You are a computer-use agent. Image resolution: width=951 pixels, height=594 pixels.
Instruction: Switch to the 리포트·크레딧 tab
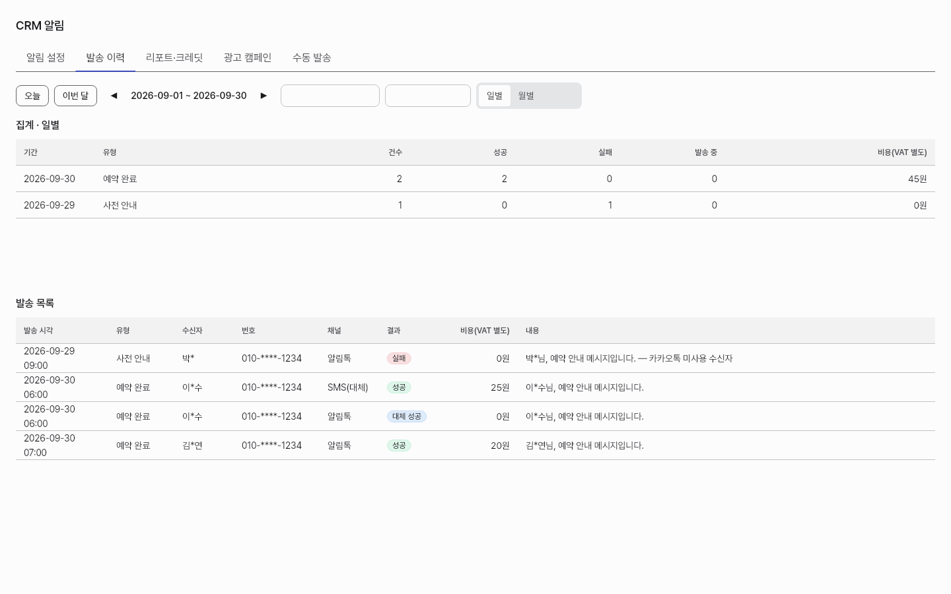tap(174, 57)
